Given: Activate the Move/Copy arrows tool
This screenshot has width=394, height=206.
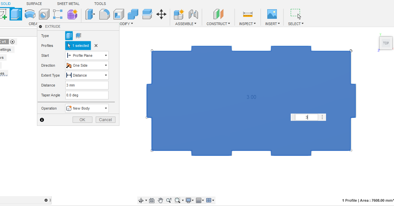Looking at the screenshot, I should click(x=161, y=14).
